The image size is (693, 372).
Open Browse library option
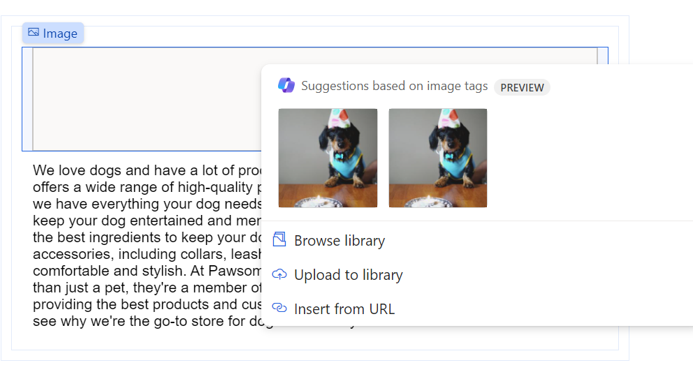point(340,241)
